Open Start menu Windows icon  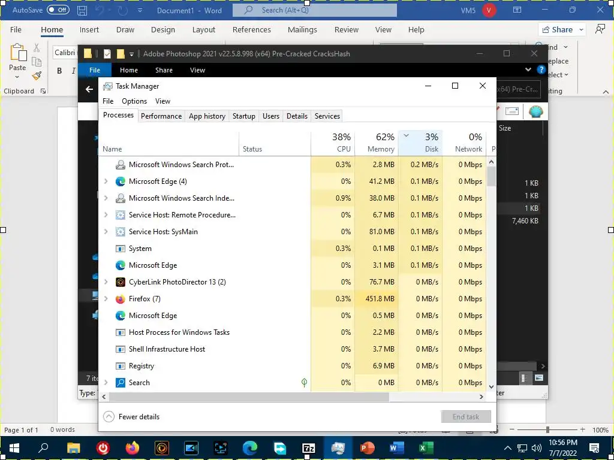pyautogui.click(x=14, y=448)
